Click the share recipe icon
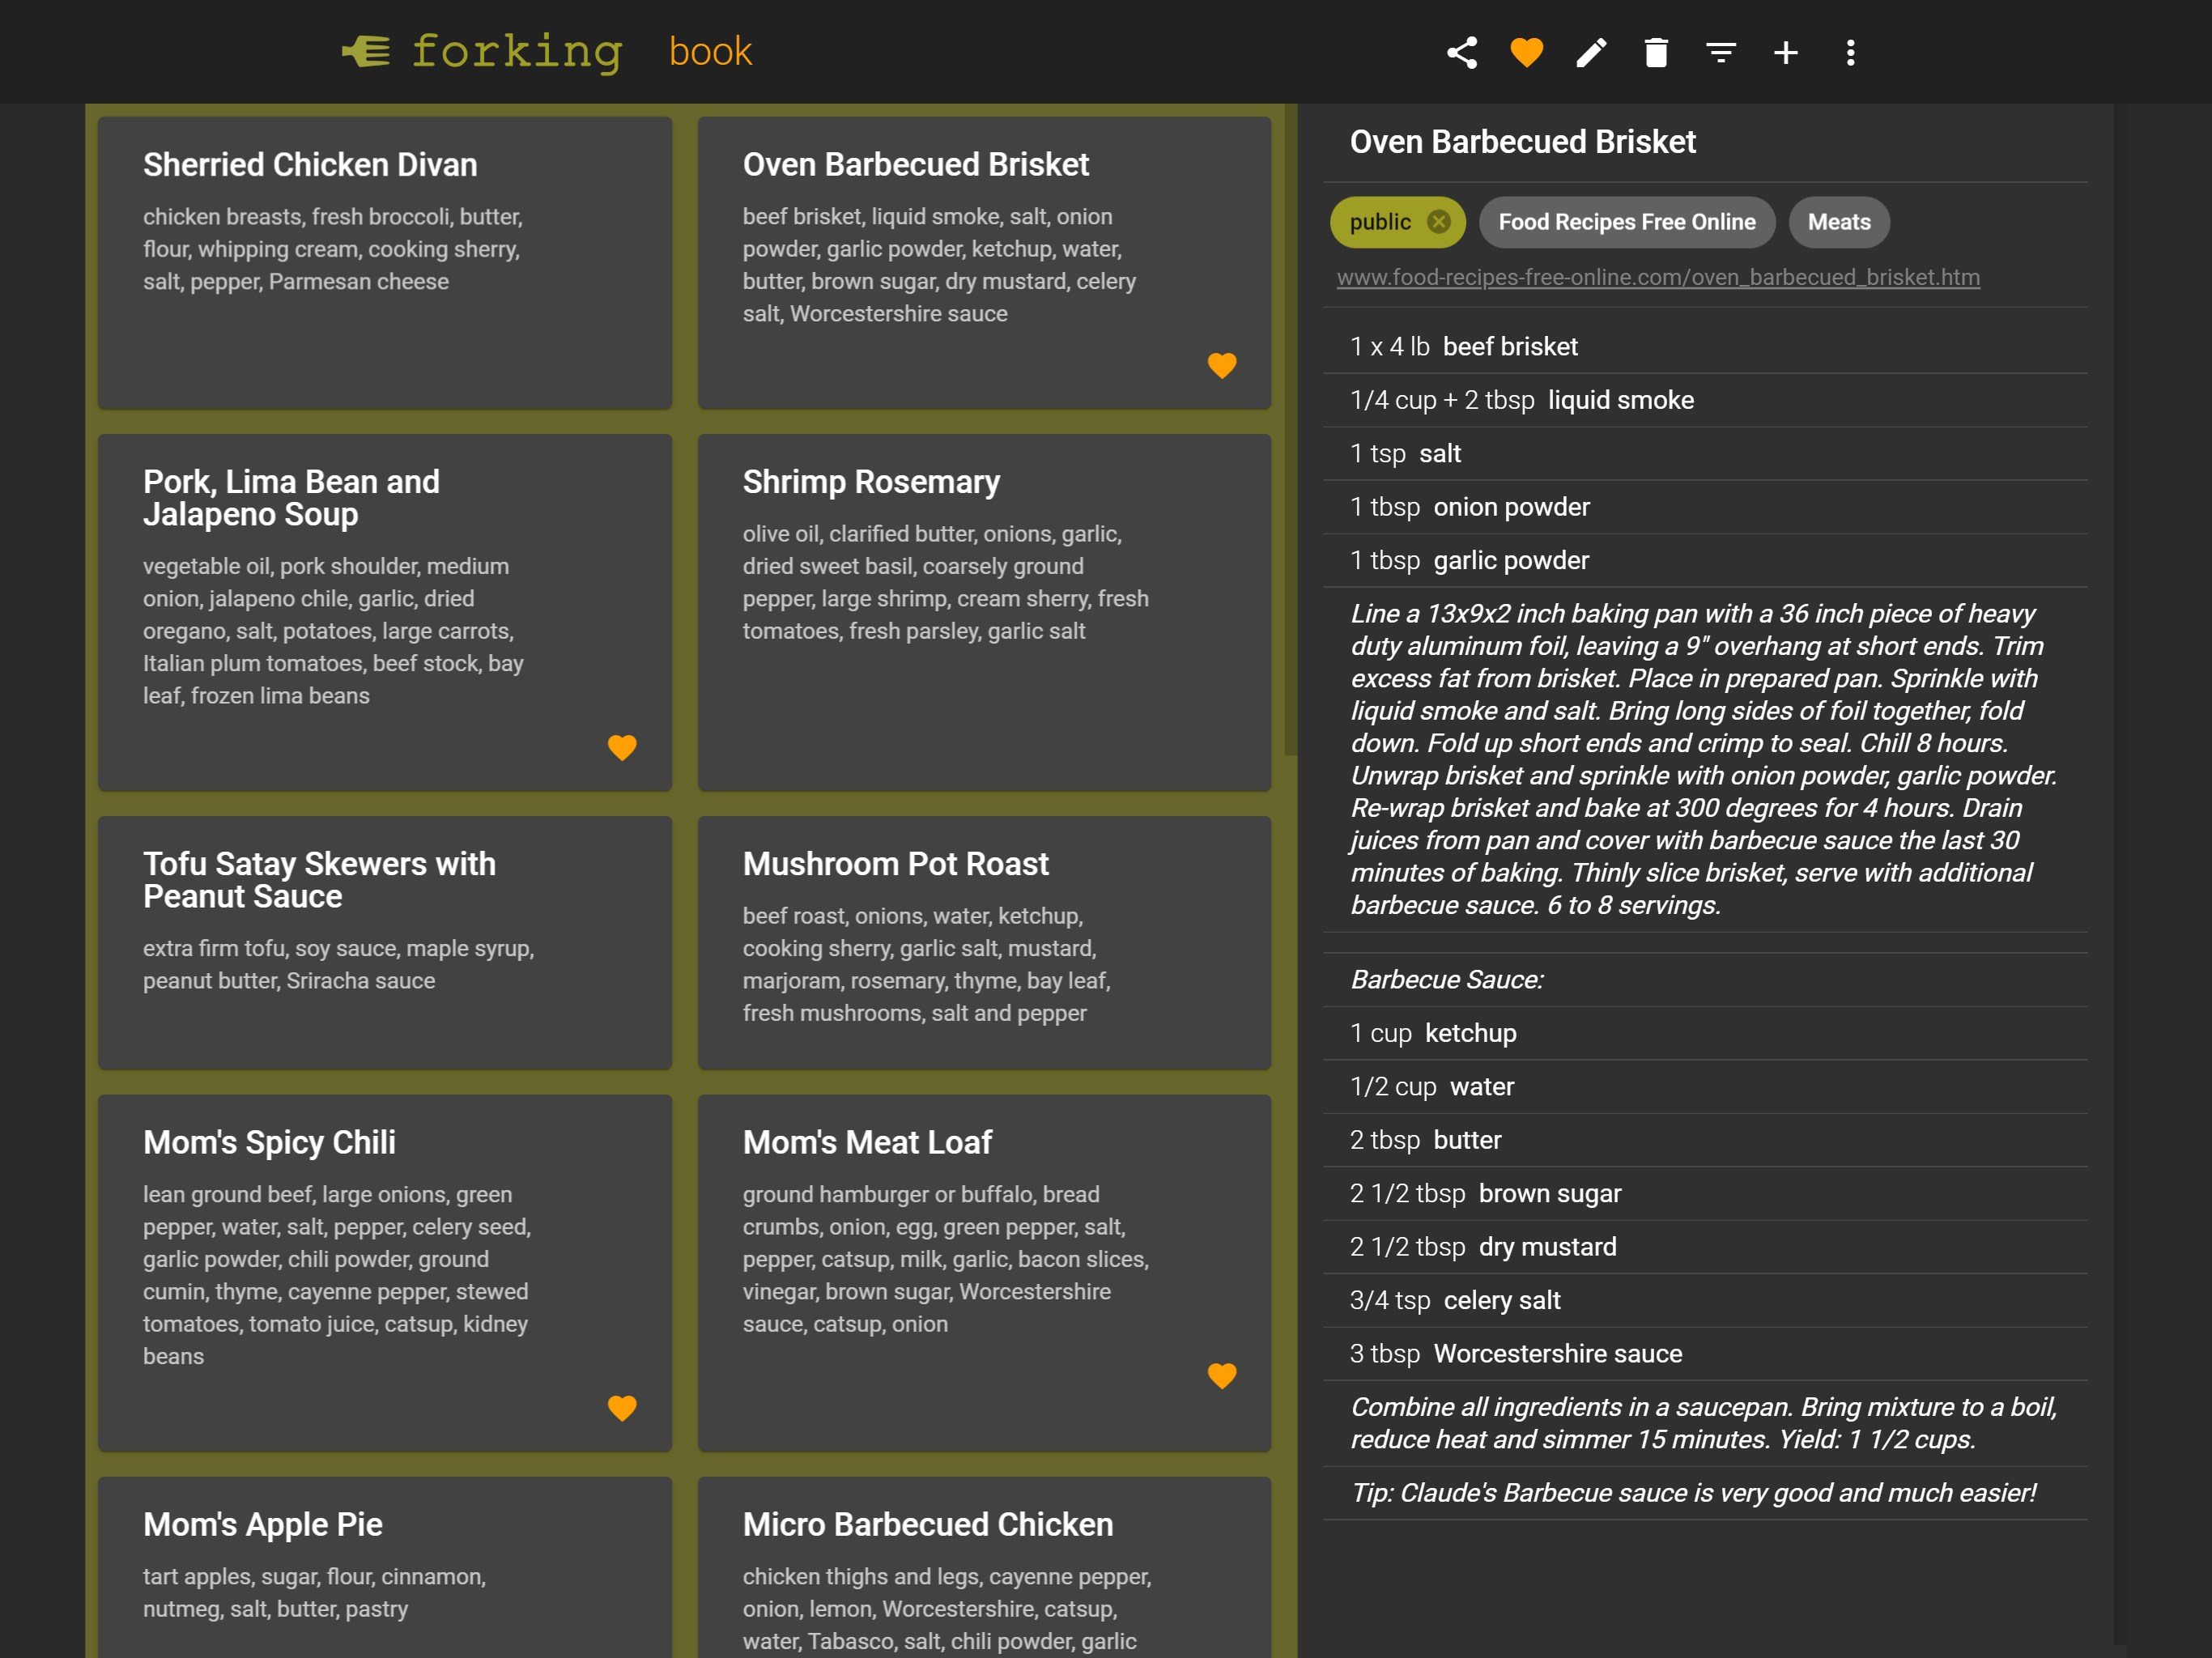This screenshot has width=2212, height=1658. click(x=1461, y=52)
